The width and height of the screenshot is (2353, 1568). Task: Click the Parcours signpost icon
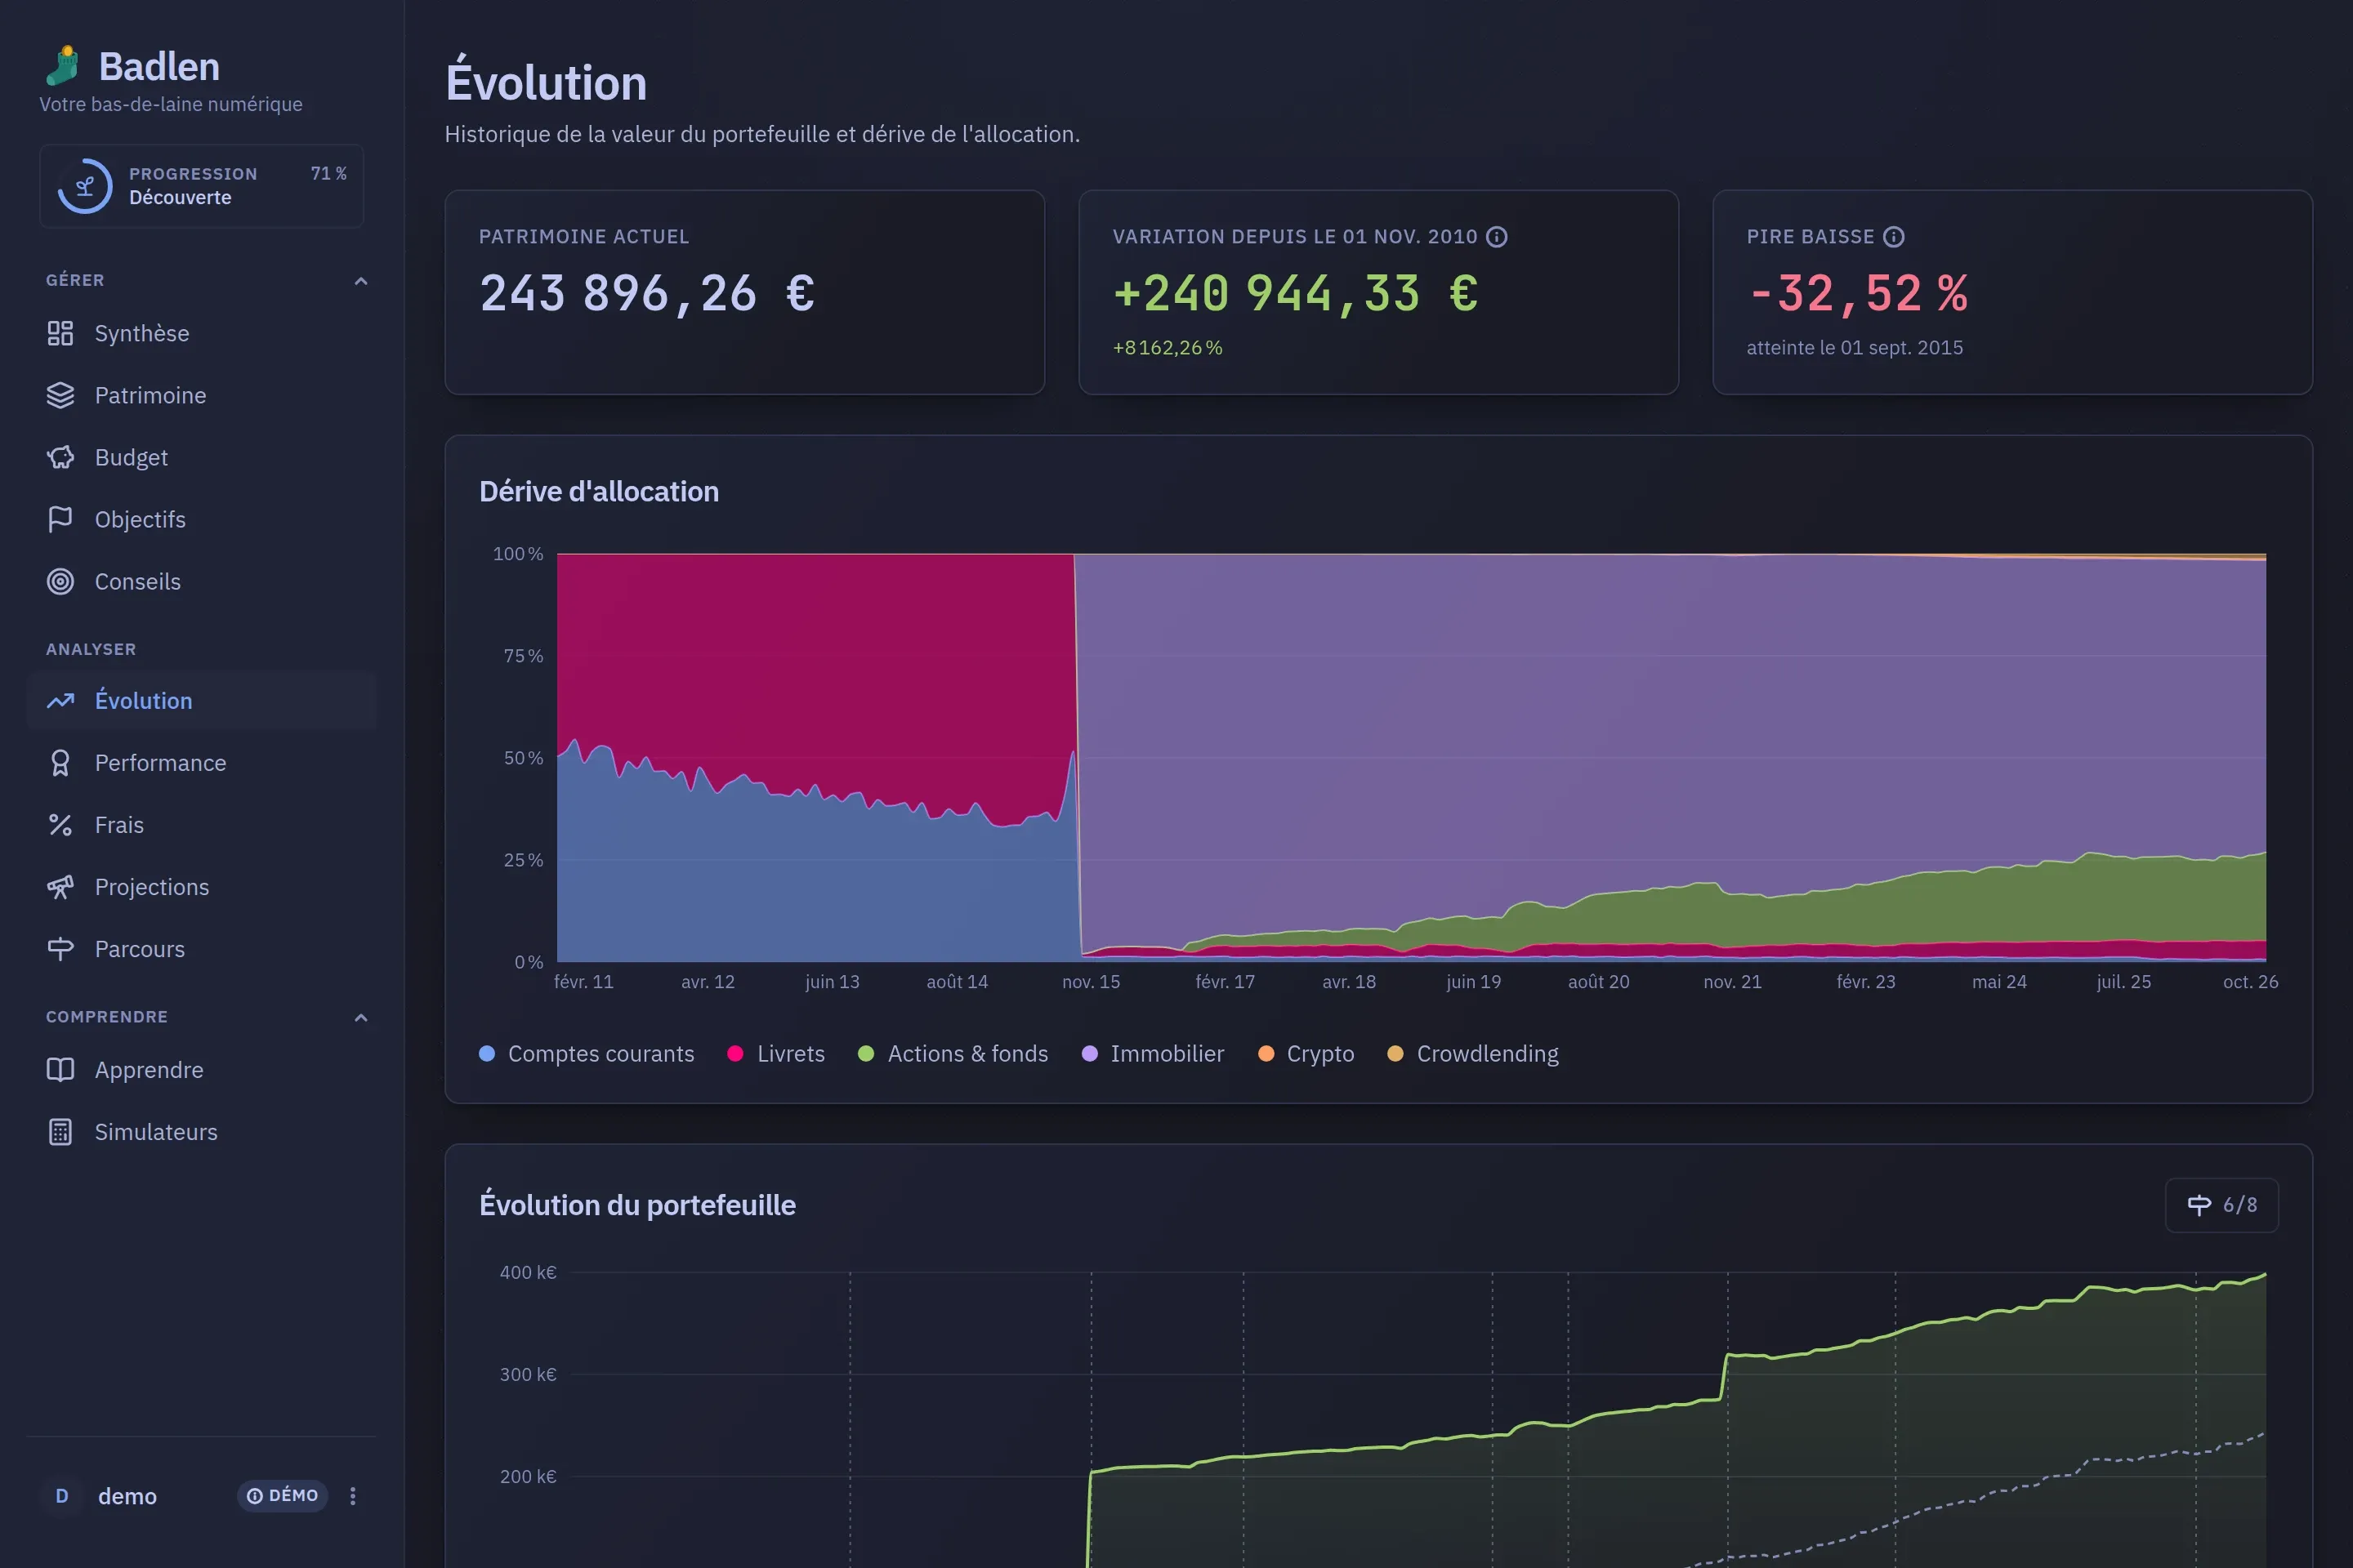[60, 949]
